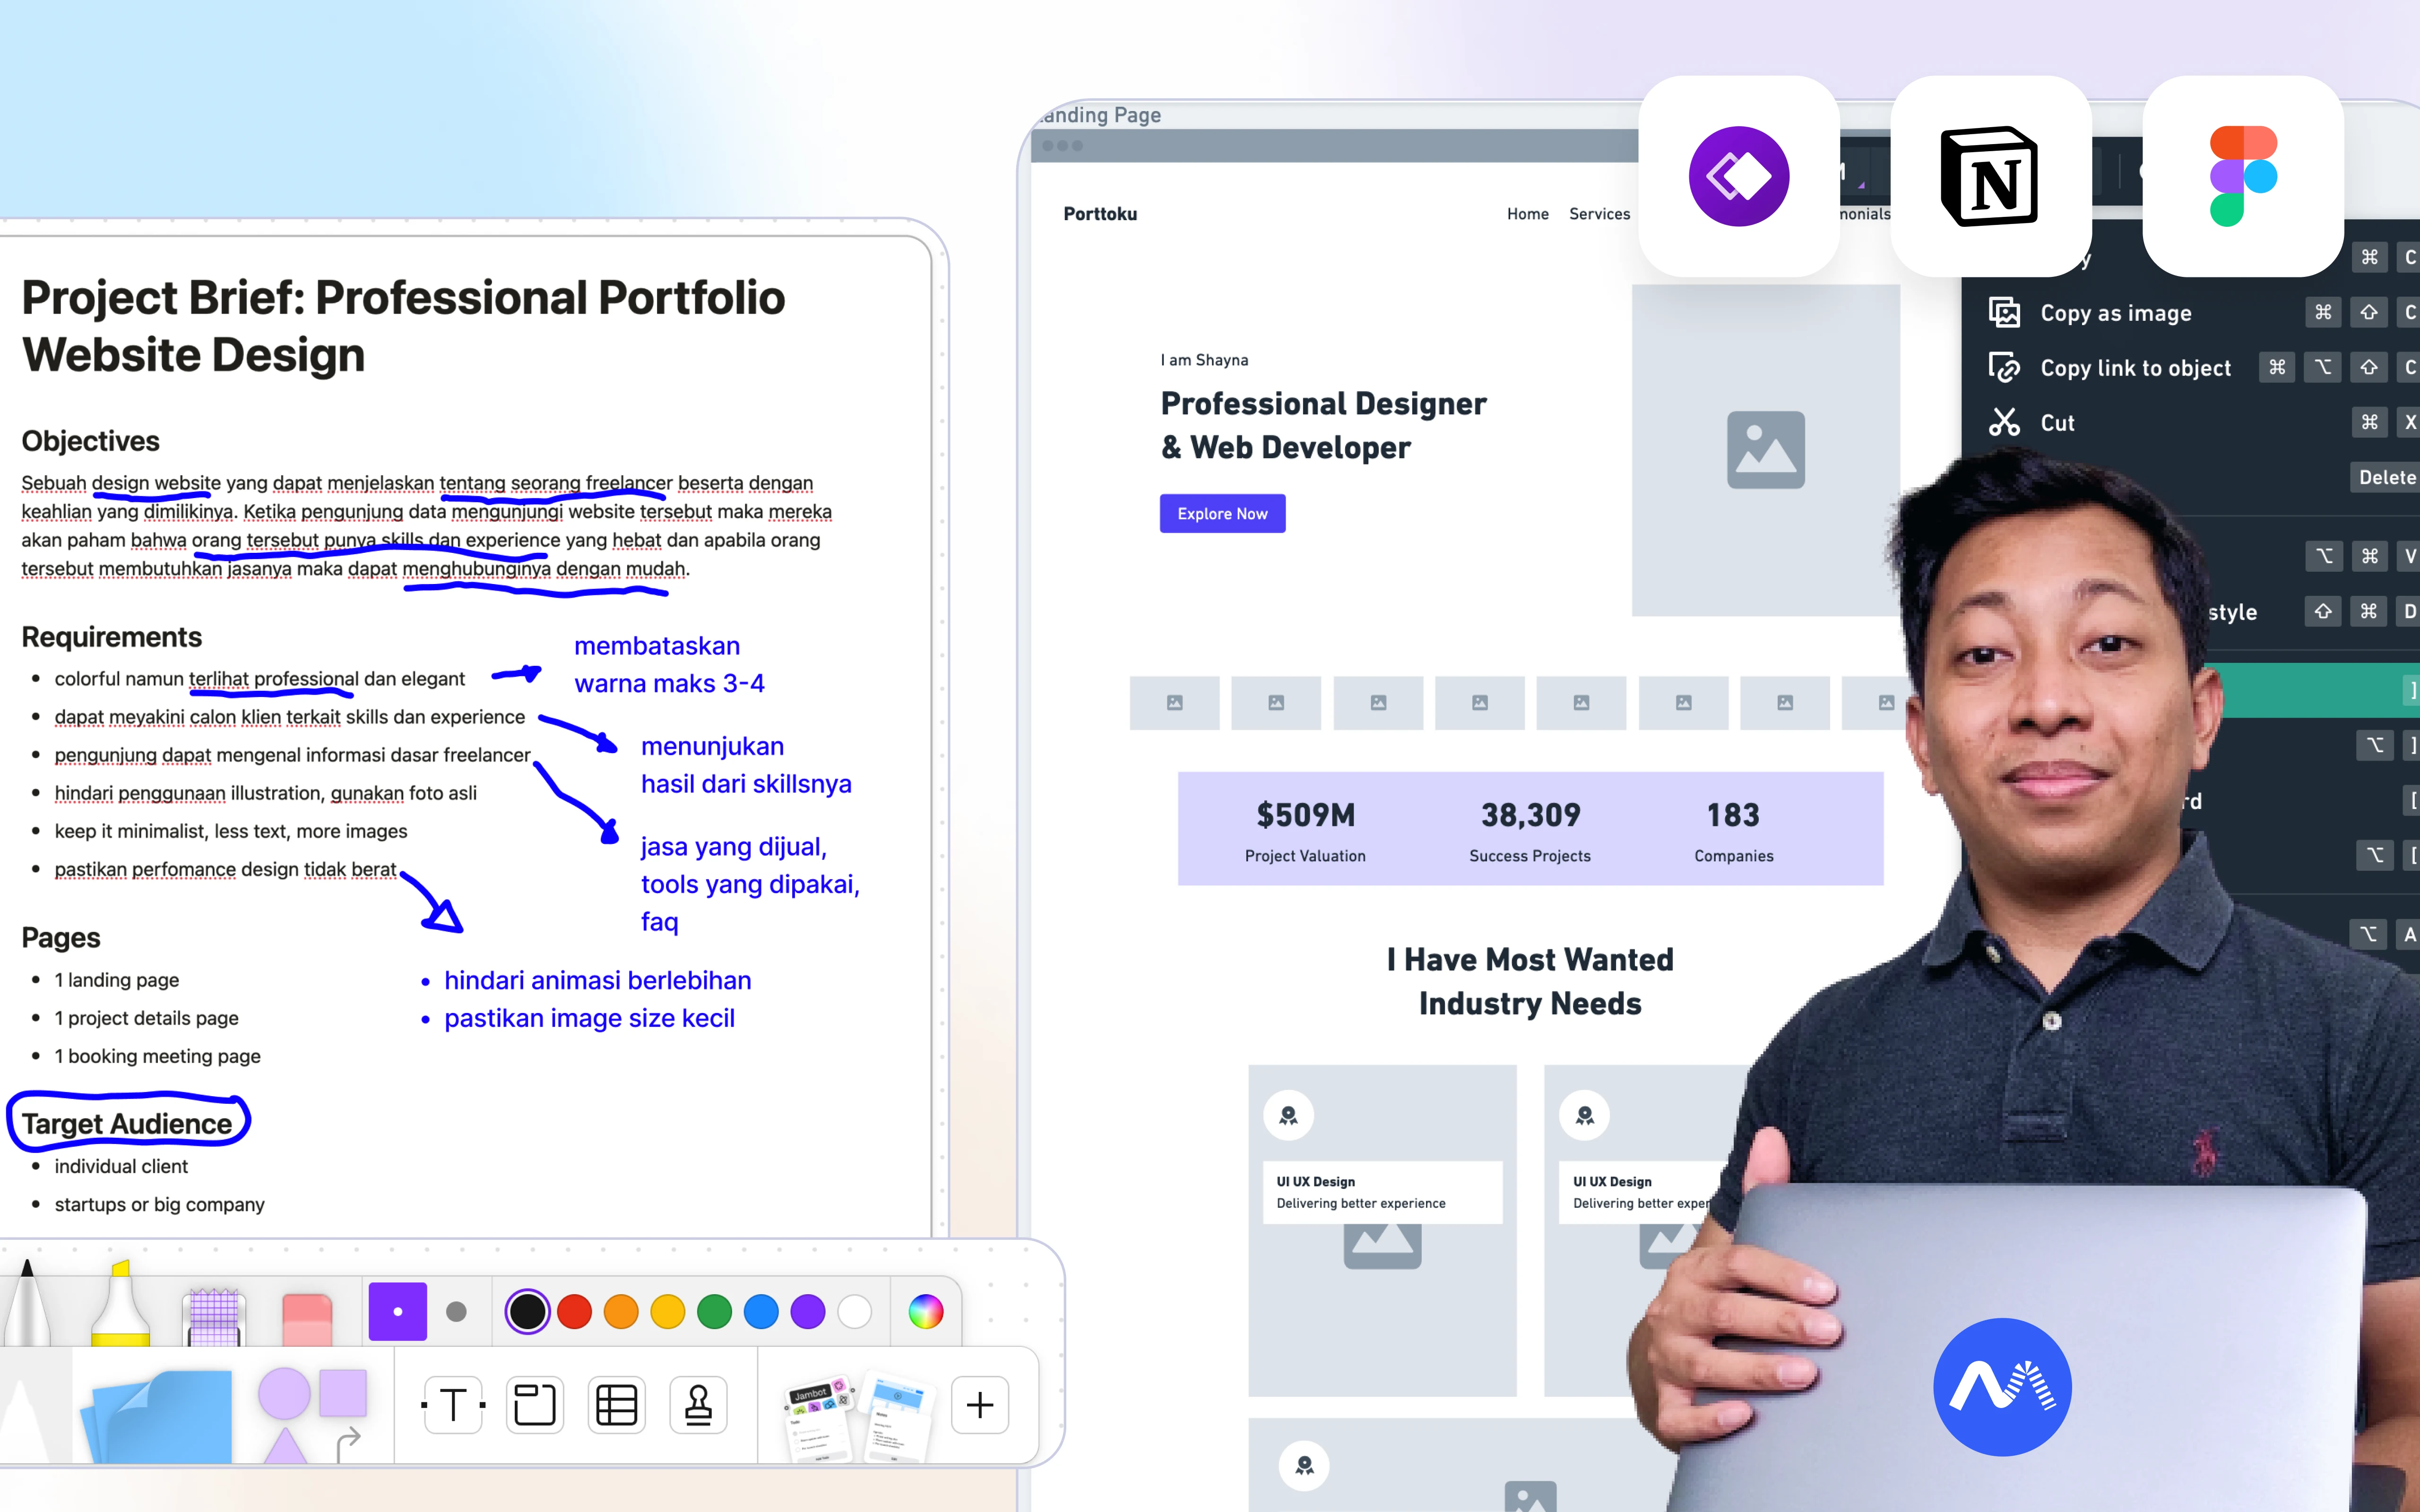Open Services navigation tab
The image size is (2420, 1512).
click(x=1599, y=213)
